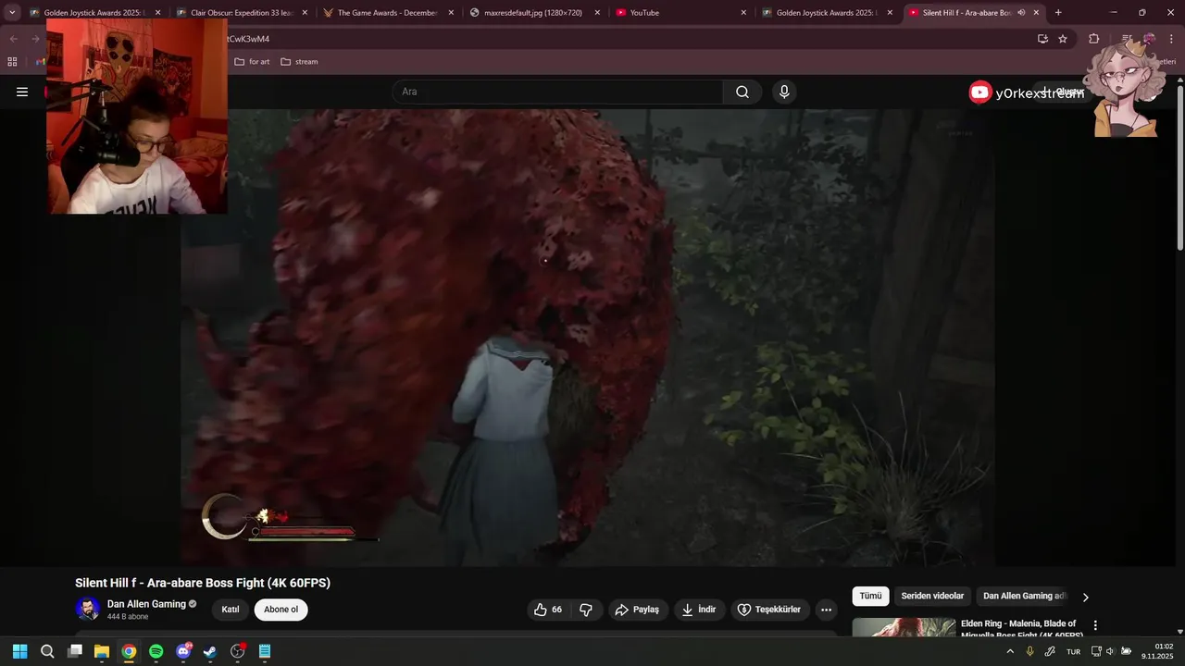Open the Chrome apps grid shortcut
Screen dimensions: 1185x666
click(x=12, y=62)
